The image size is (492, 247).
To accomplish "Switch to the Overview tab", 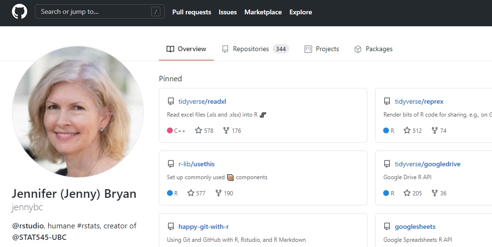I will point(187,49).
